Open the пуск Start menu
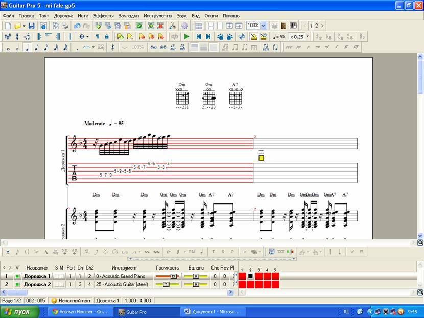 point(19,312)
